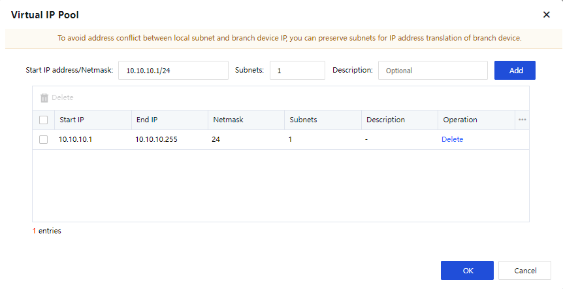Screen dimensions: 563x289
Task: Click the End IP column header
Action: pos(147,120)
